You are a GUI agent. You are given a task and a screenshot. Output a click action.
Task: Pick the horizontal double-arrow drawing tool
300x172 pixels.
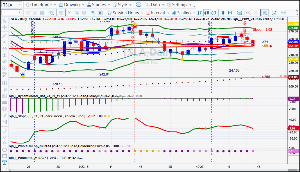click(4, 49)
